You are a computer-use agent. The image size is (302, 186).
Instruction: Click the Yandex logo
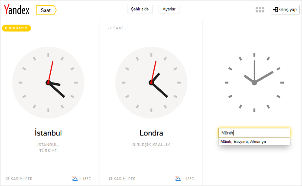(x=16, y=10)
